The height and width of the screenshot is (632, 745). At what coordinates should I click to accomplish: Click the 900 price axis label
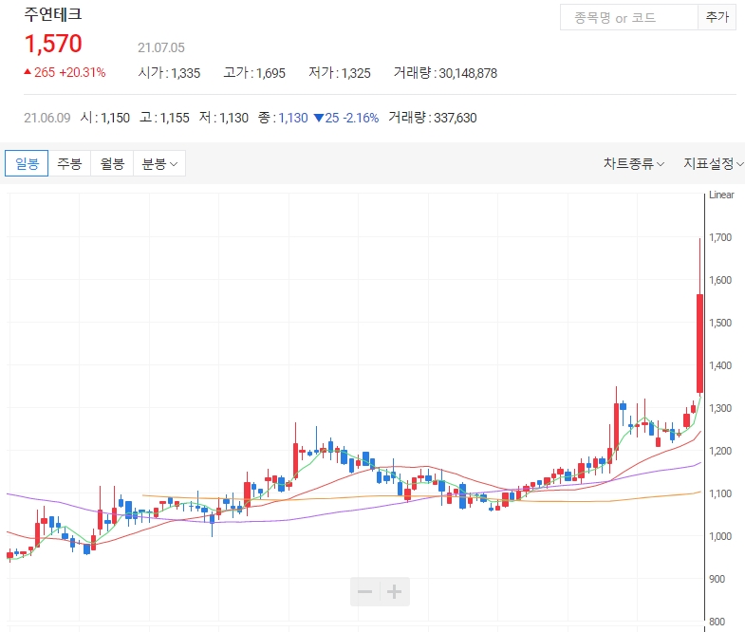pyautogui.click(x=717, y=579)
